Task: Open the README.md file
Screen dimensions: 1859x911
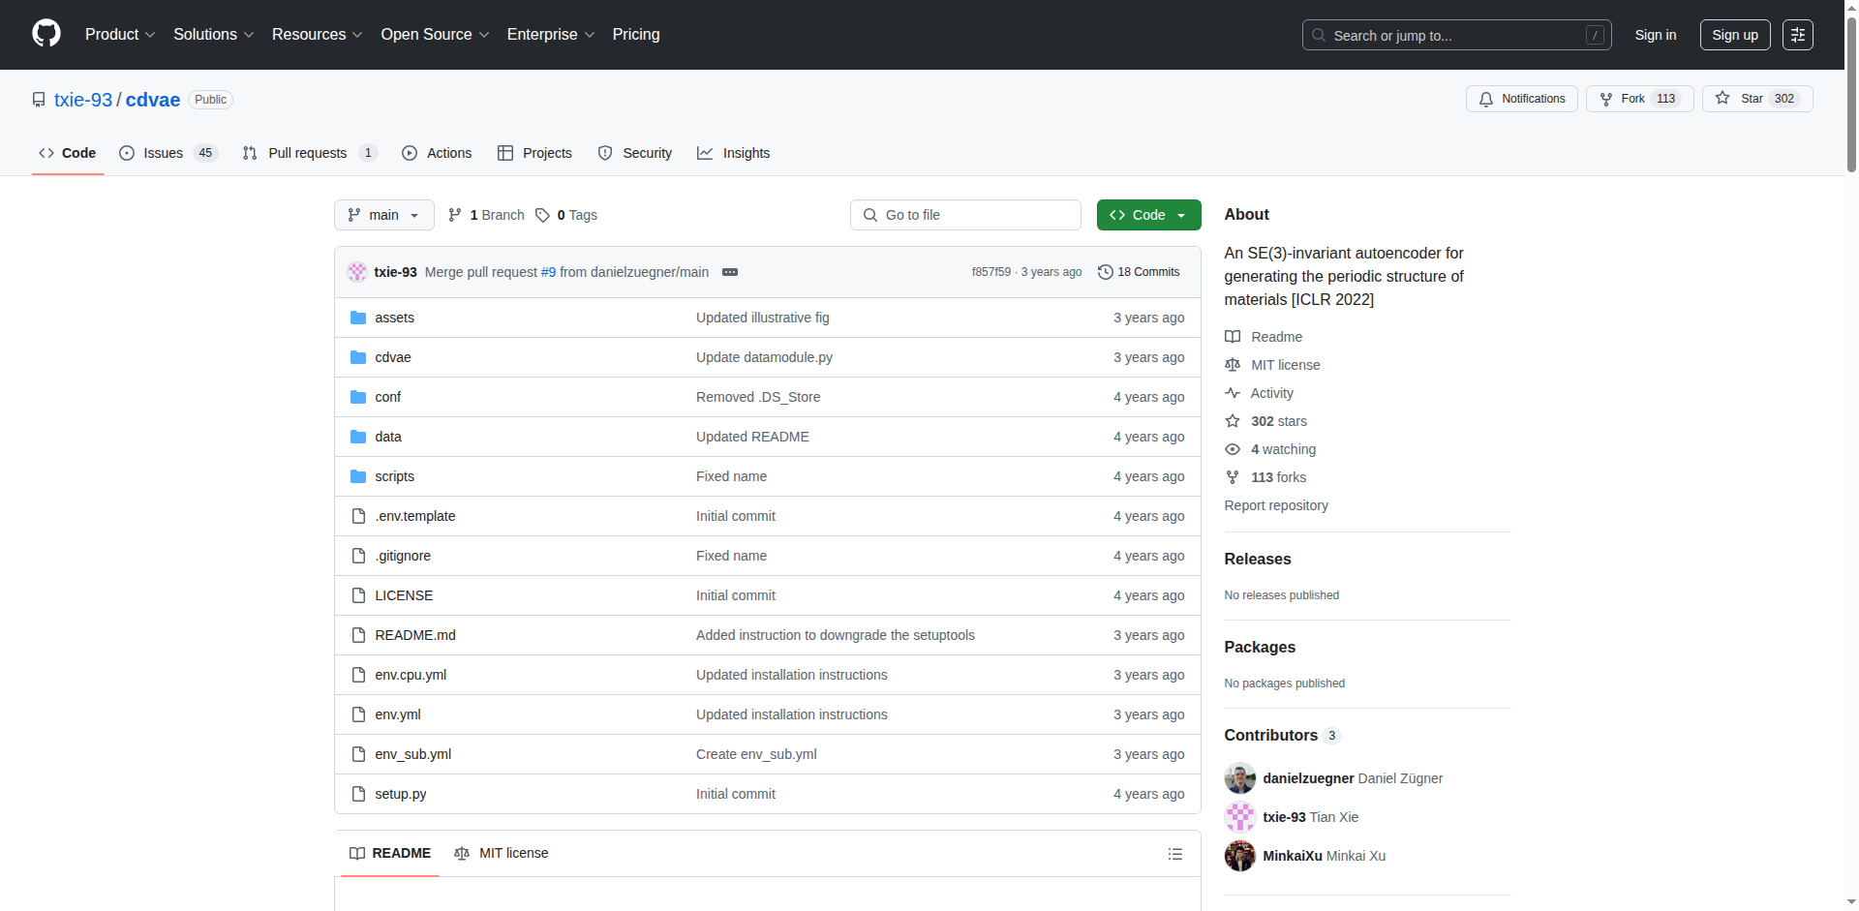Action: point(415,635)
